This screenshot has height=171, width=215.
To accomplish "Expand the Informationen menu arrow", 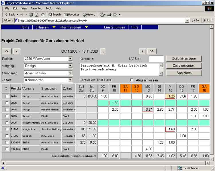I will 87,27.
